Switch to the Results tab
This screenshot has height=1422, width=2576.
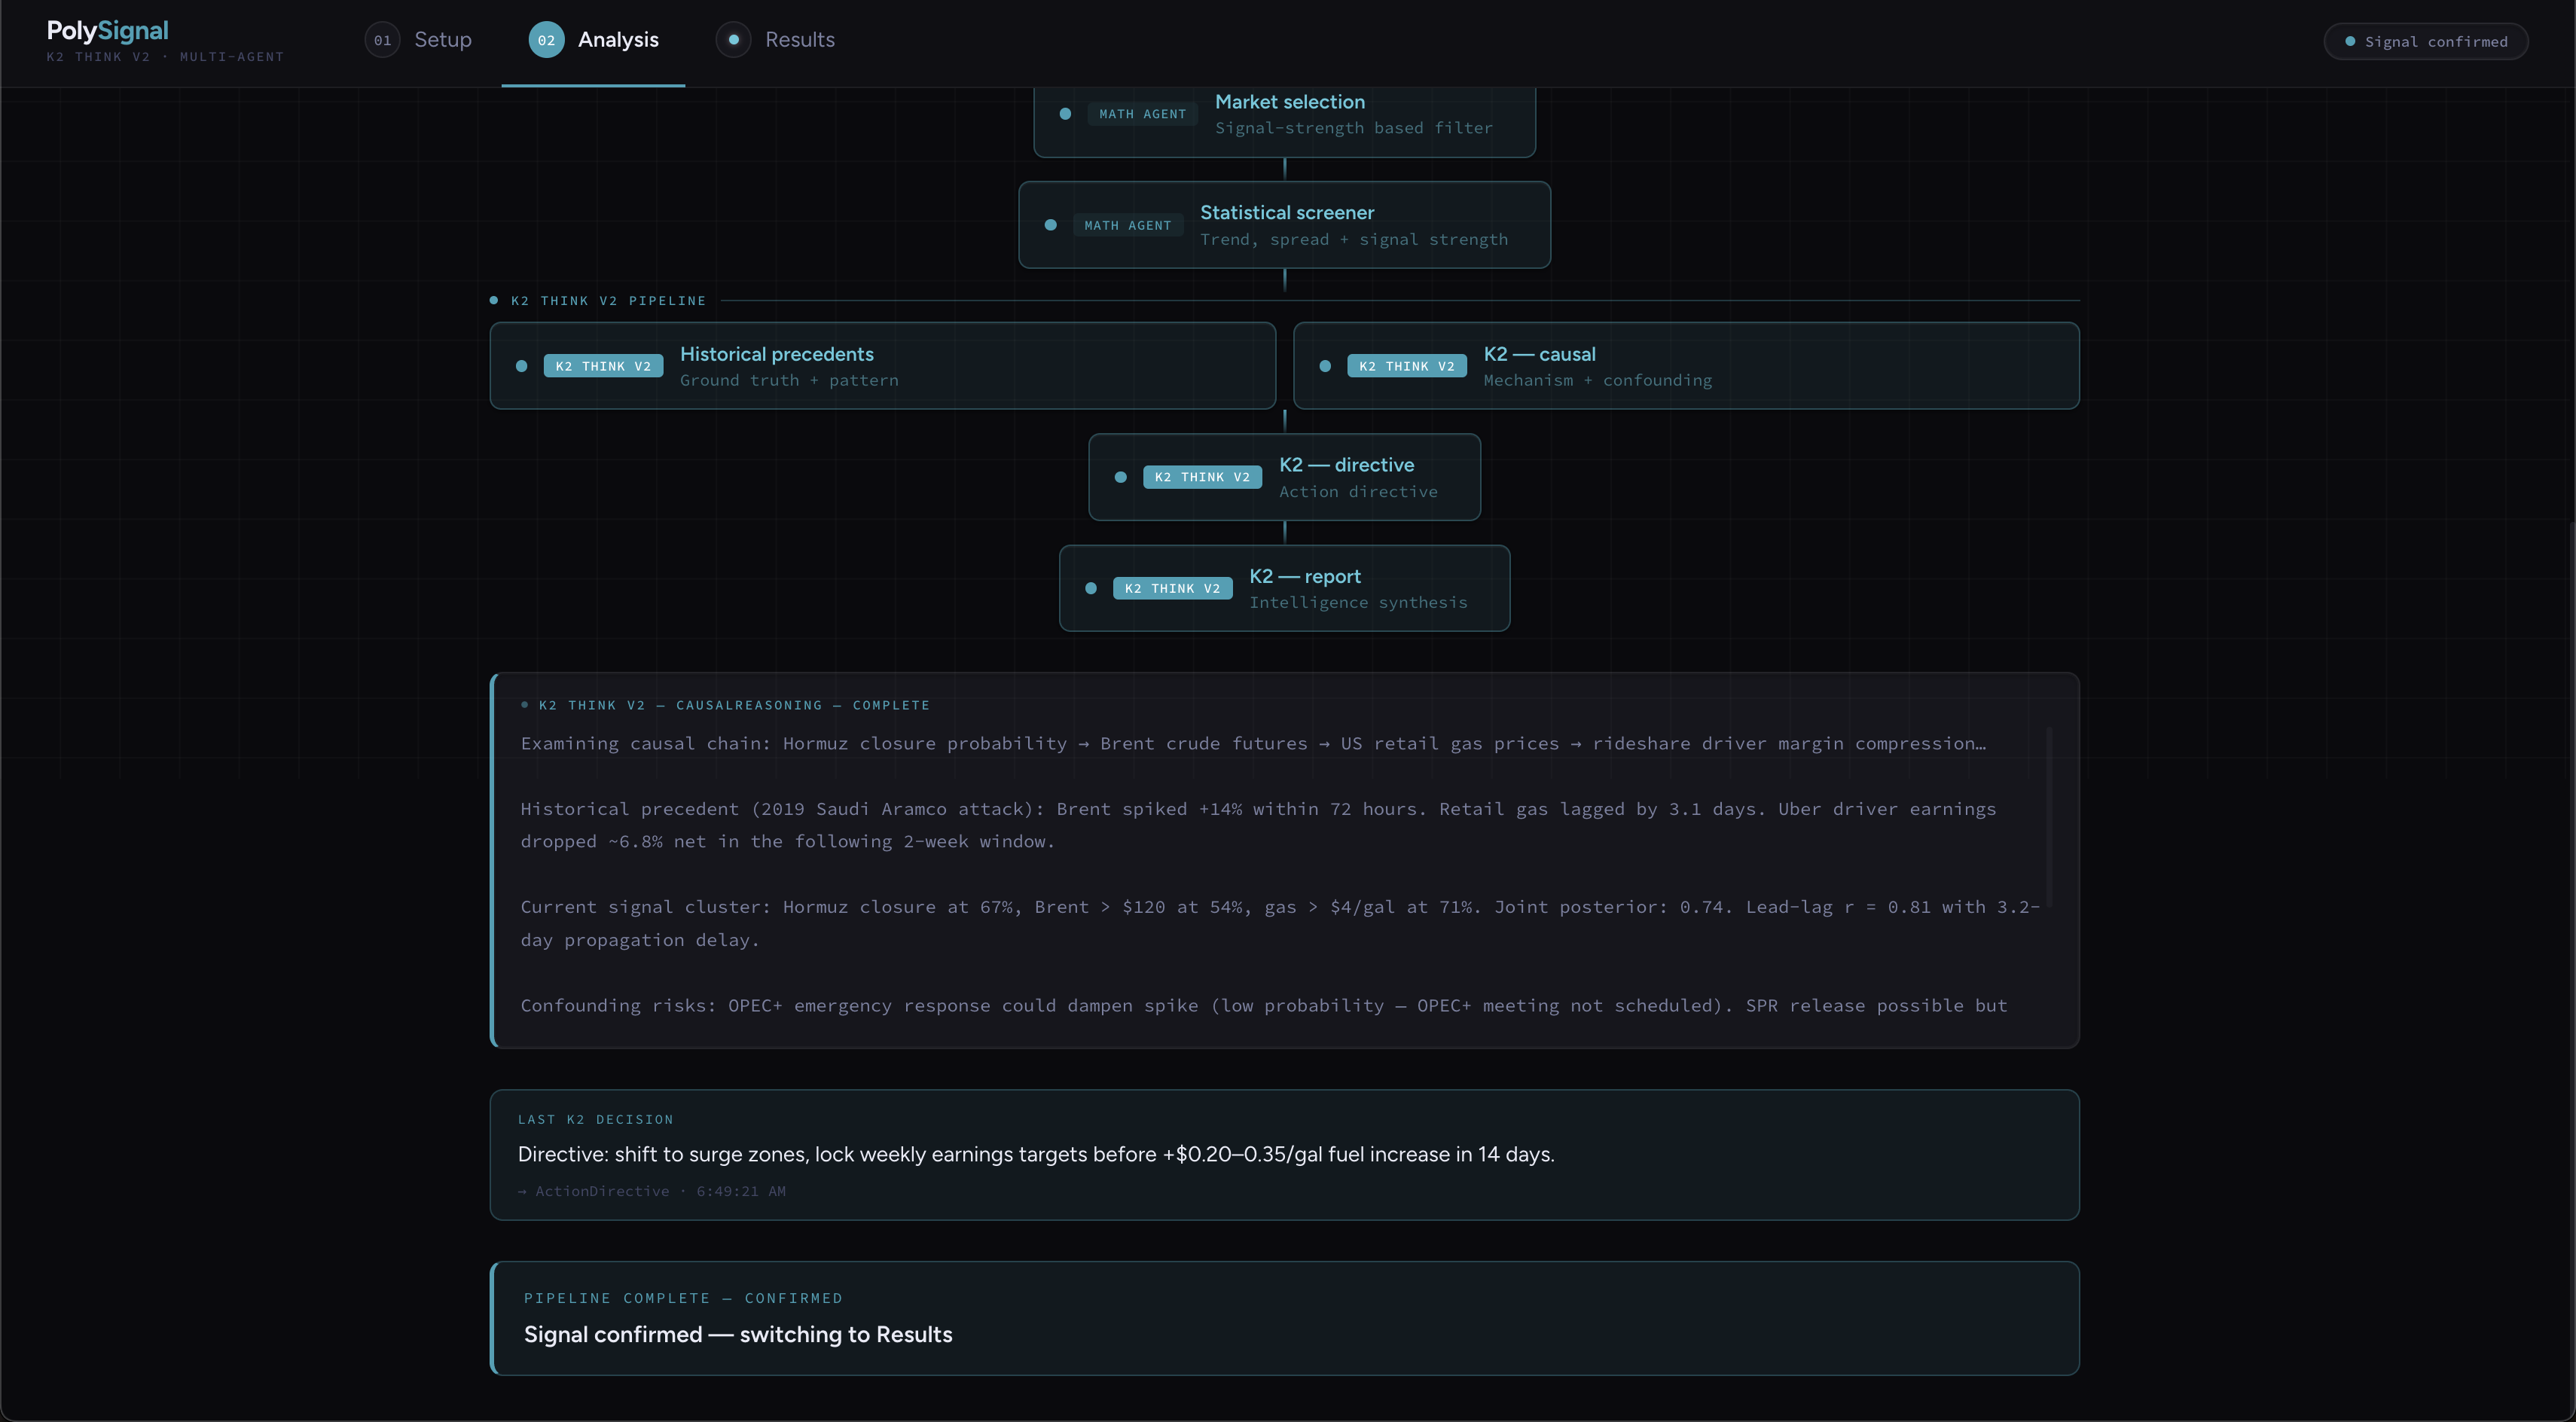(x=799, y=40)
